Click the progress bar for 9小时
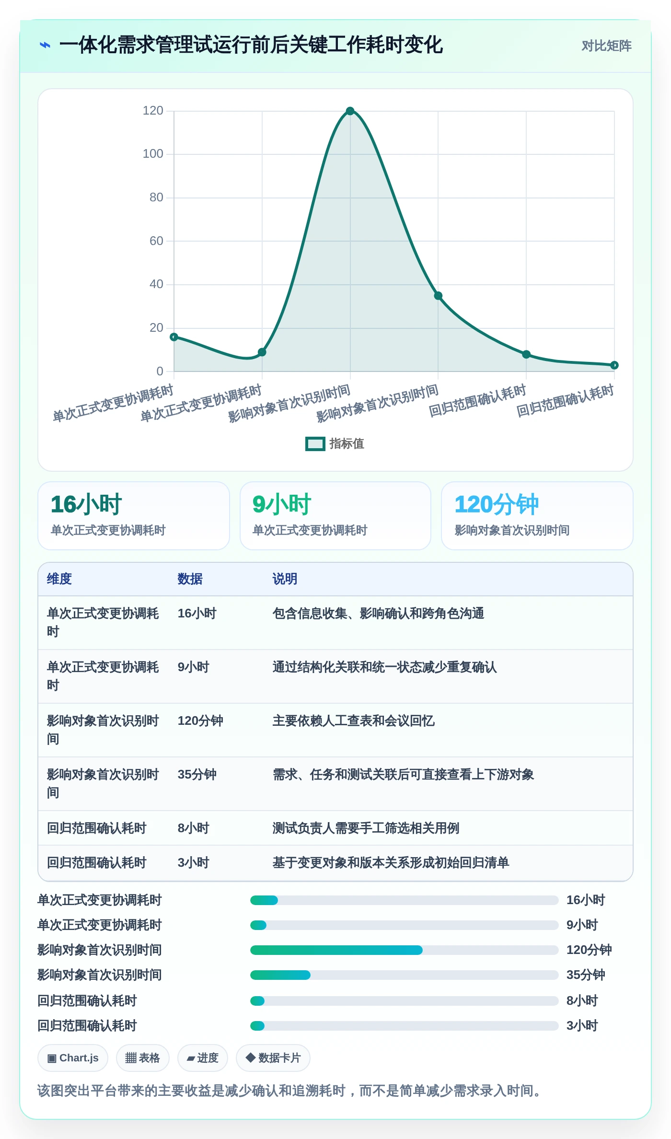Screen dimensions: 671x1139 pos(405,925)
